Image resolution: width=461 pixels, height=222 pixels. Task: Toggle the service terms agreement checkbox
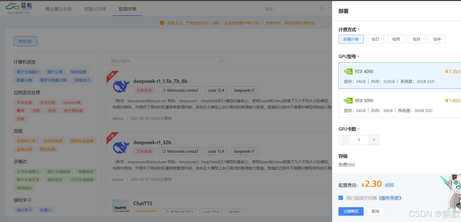point(341,198)
